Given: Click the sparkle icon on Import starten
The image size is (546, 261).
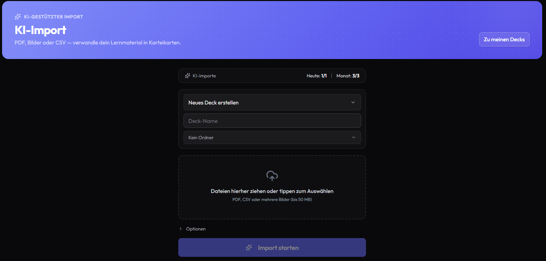Looking at the screenshot, I should click(x=249, y=248).
